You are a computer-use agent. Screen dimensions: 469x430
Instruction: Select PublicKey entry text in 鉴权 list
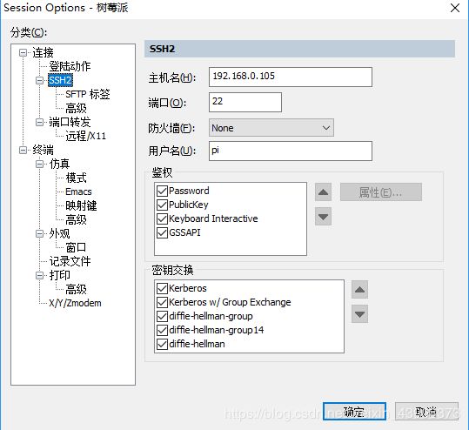[189, 205]
